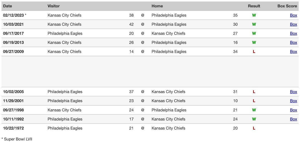Select the Home column header
Screen dimensions: 302x144
(157, 6)
